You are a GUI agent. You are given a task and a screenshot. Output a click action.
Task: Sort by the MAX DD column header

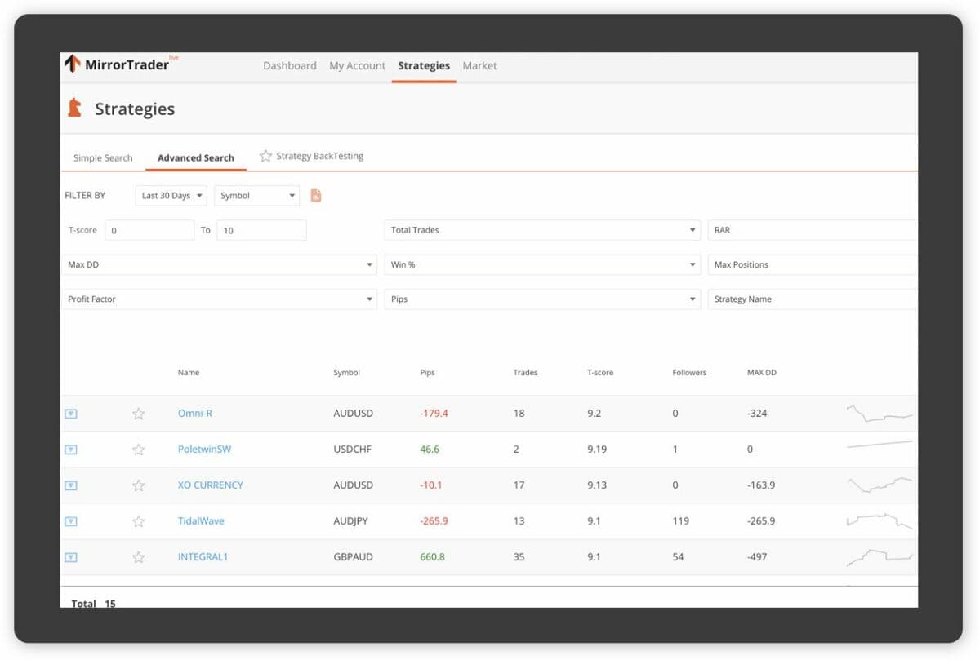coord(762,373)
